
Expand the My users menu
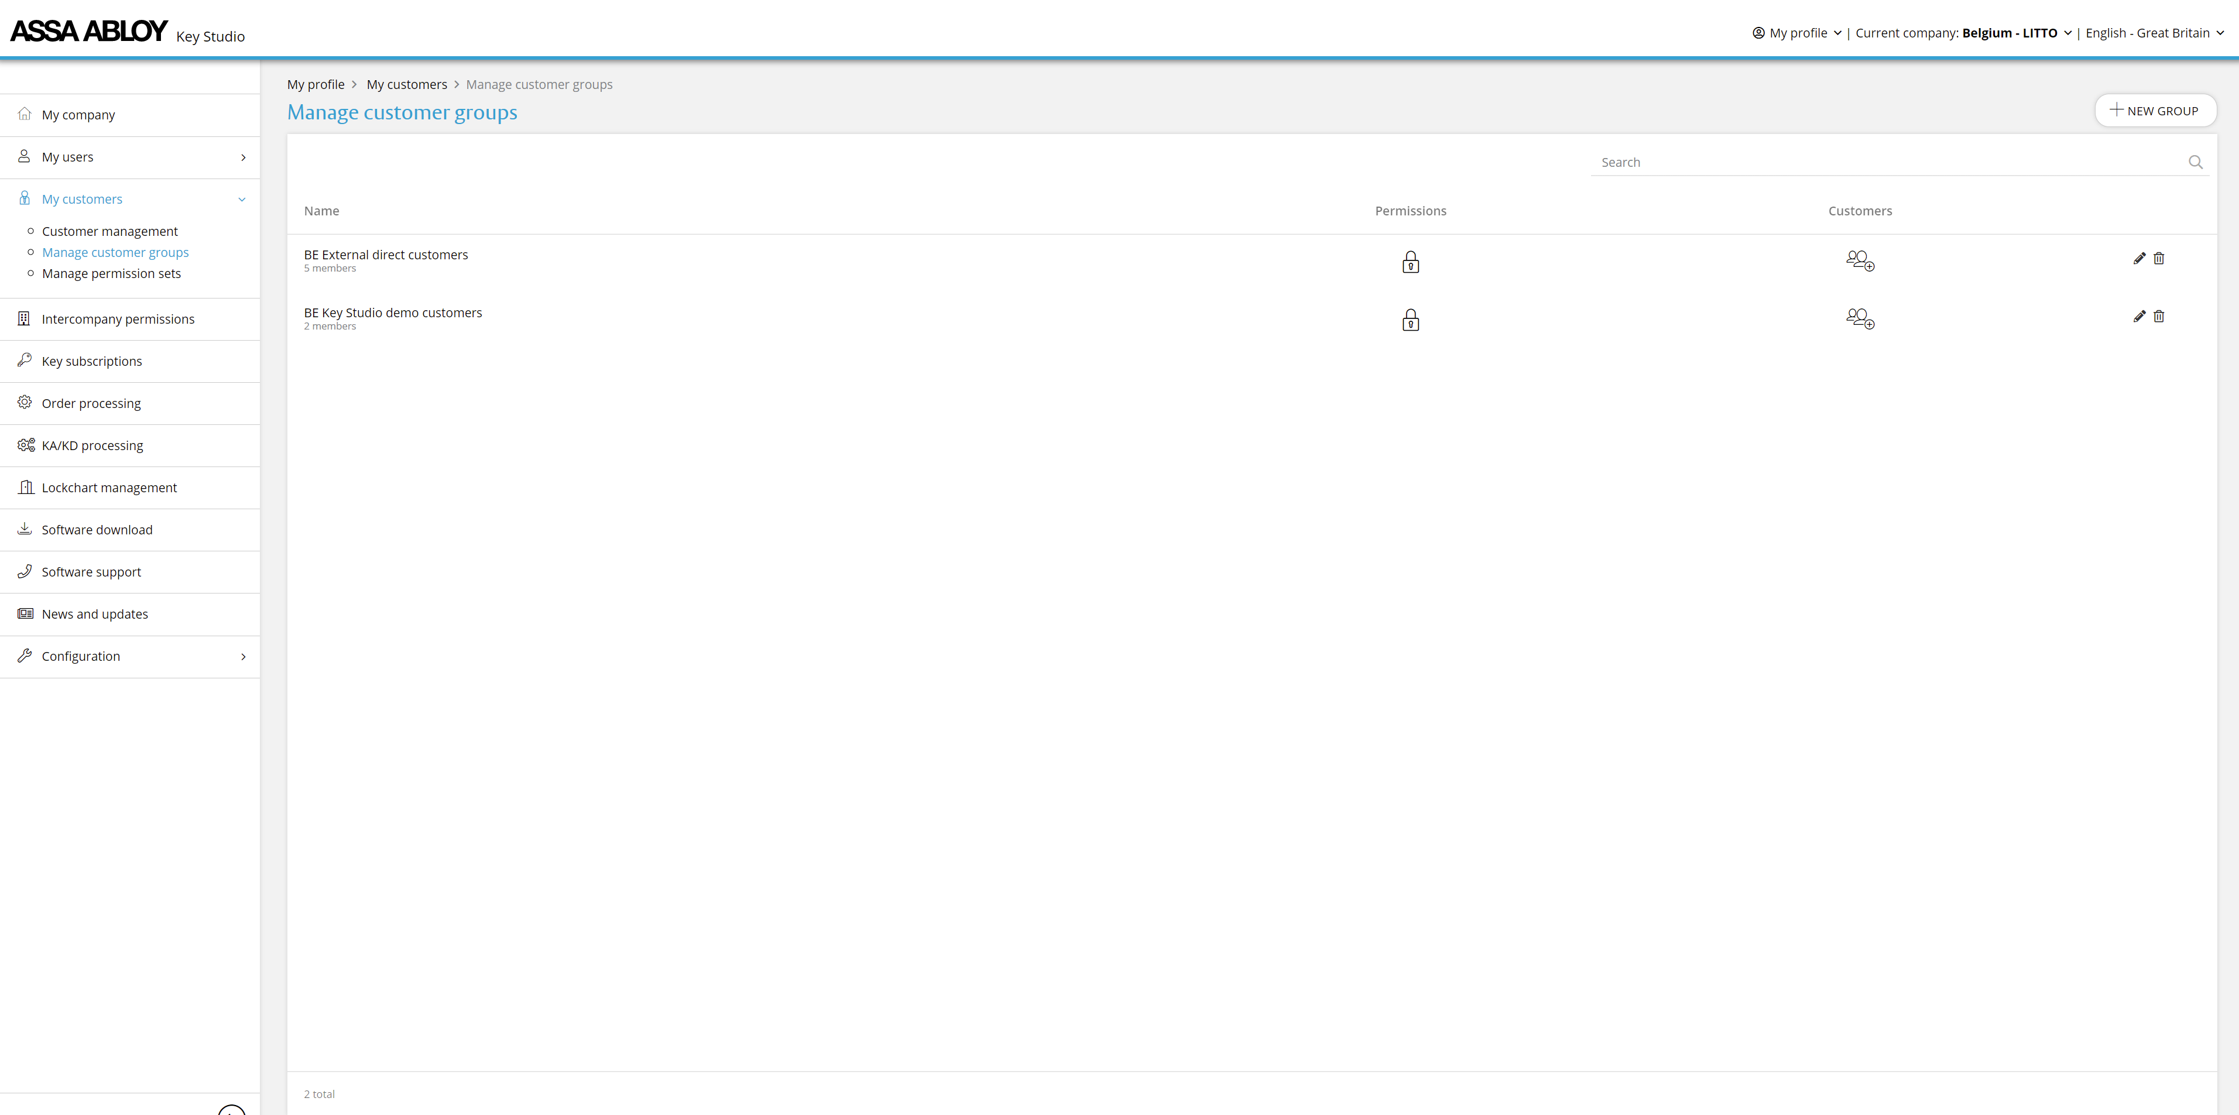[x=242, y=157]
